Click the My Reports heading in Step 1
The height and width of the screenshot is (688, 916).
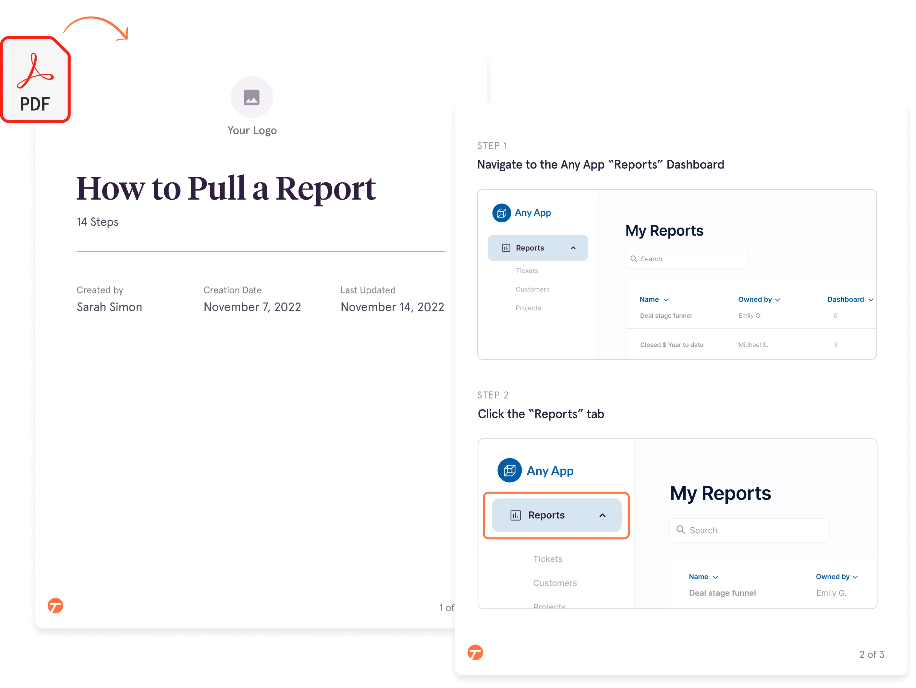click(664, 230)
